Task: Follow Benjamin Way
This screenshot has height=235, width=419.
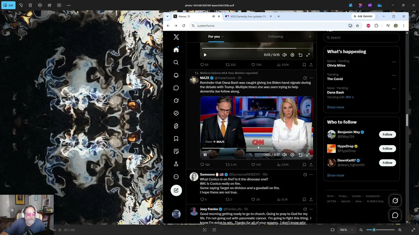Action: (387, 134)
